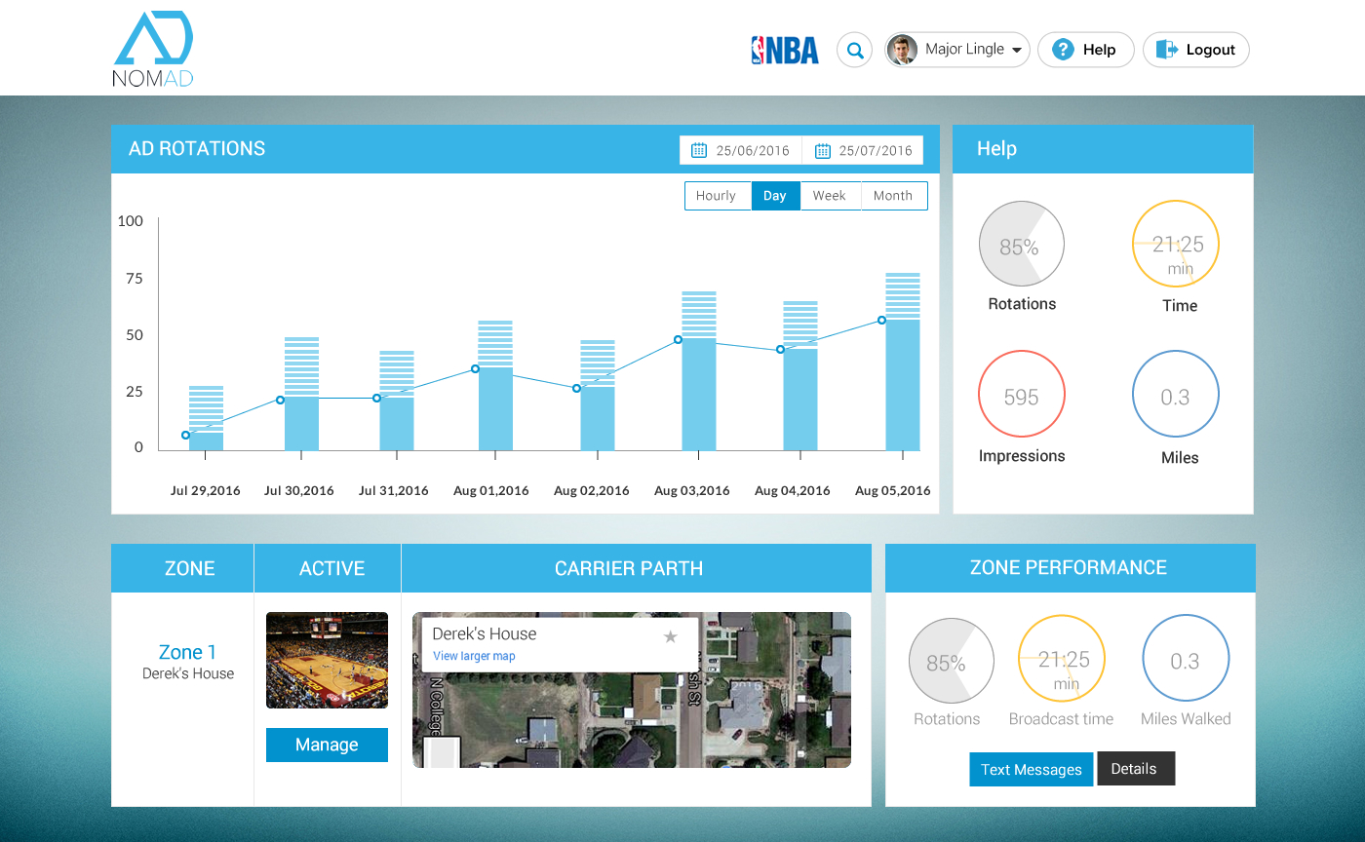The width and height of the screenshot is (1365, 842).
Task: Click the calendar icon beside 25/07/2016
Action: pos(822,150)
